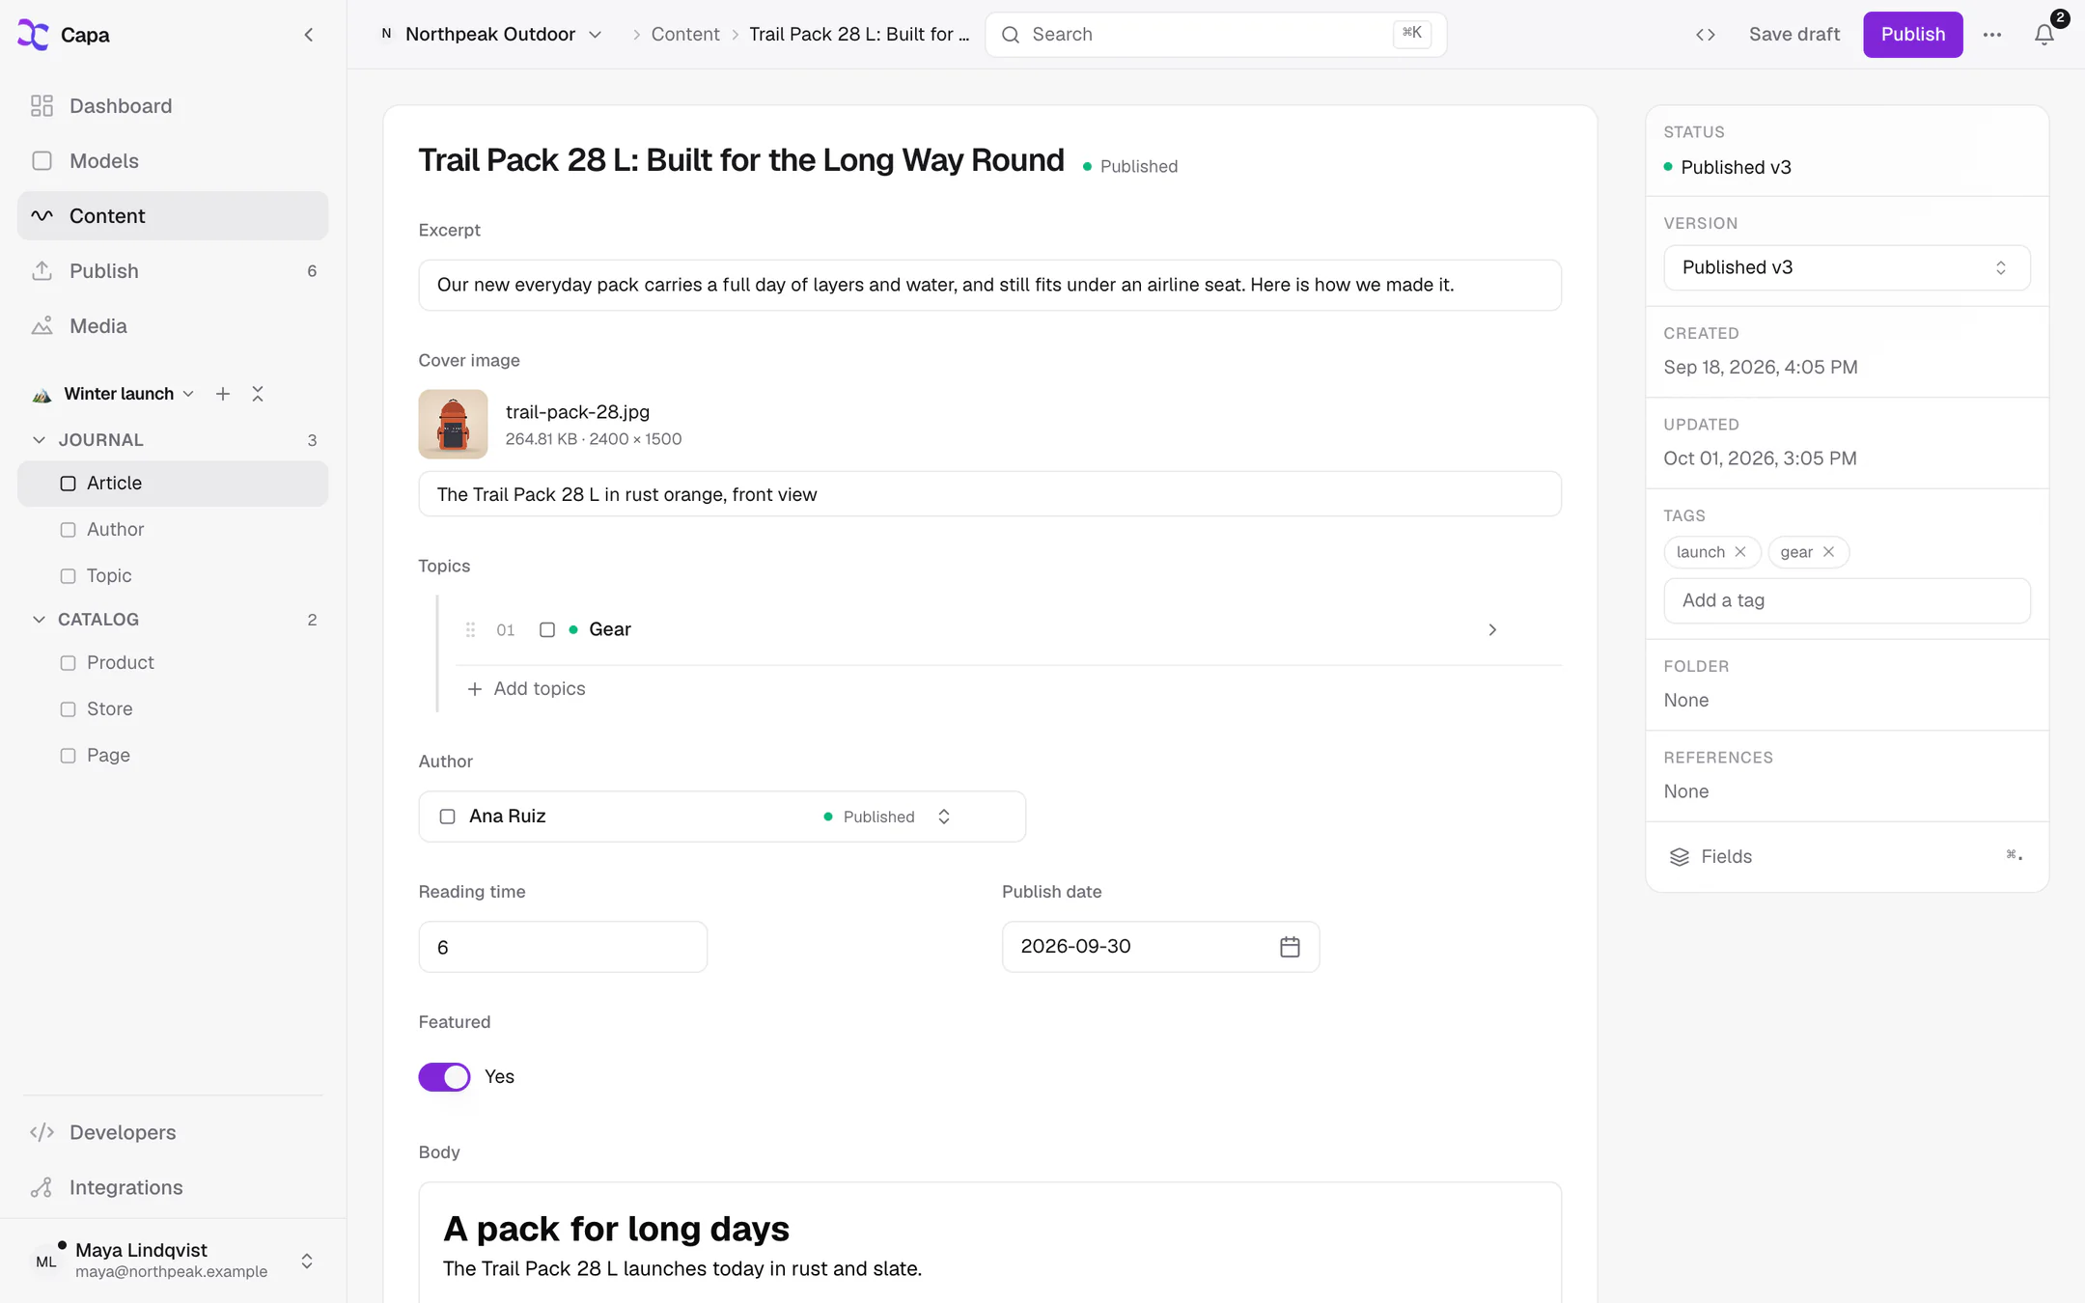Open Fields panel layers icon
Image resolution: width=2085 pixels, height=1303 pixels.
pyautogui.click(x=1680, y=857)
